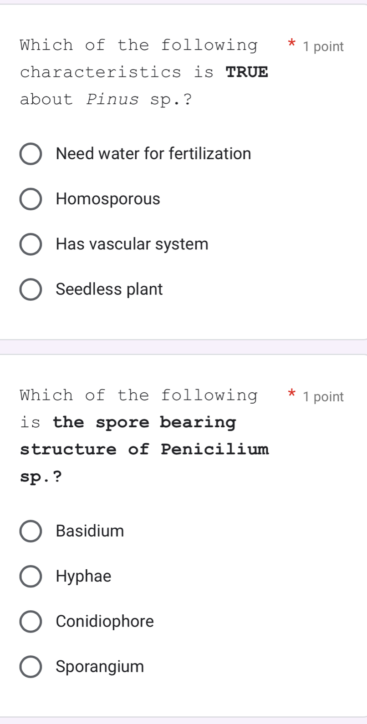Tap the 'Seedless plant' option text
The image size is (367, 724).
coord(109,289)
